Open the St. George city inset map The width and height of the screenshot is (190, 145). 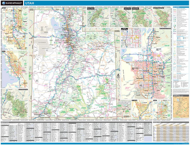[142, 110]
